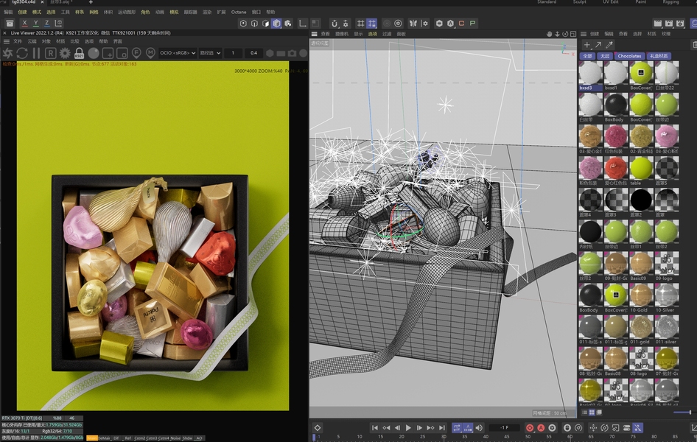Click the symmetry butterfly icon
This screenshot has width=697, height=442.
coord(413,23)
